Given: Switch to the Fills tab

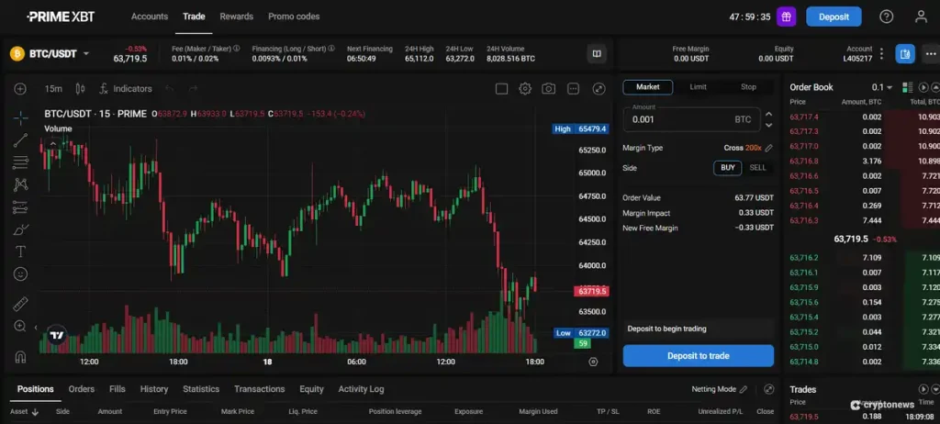Looking at the screenshot, I should (117, 389).
